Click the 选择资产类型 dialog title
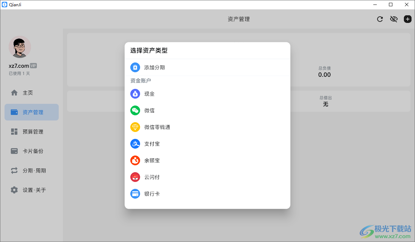 pyautogui.click(x=149, y=50)
